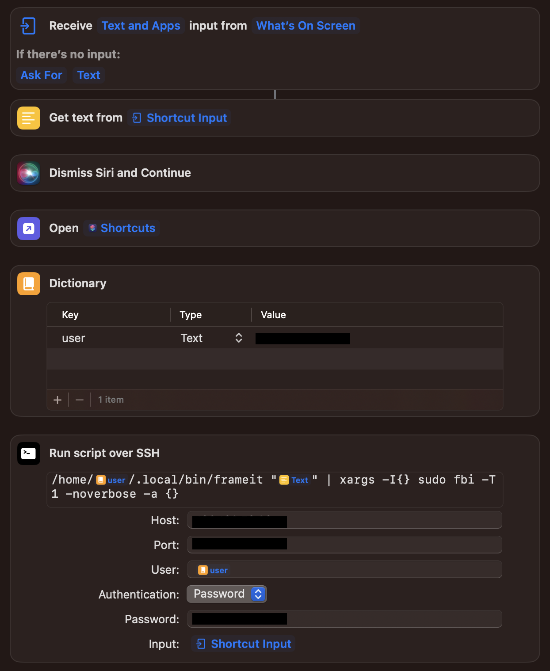Change Text and Apps input types
The image size is (550, 671).
(x=141, y=25)
